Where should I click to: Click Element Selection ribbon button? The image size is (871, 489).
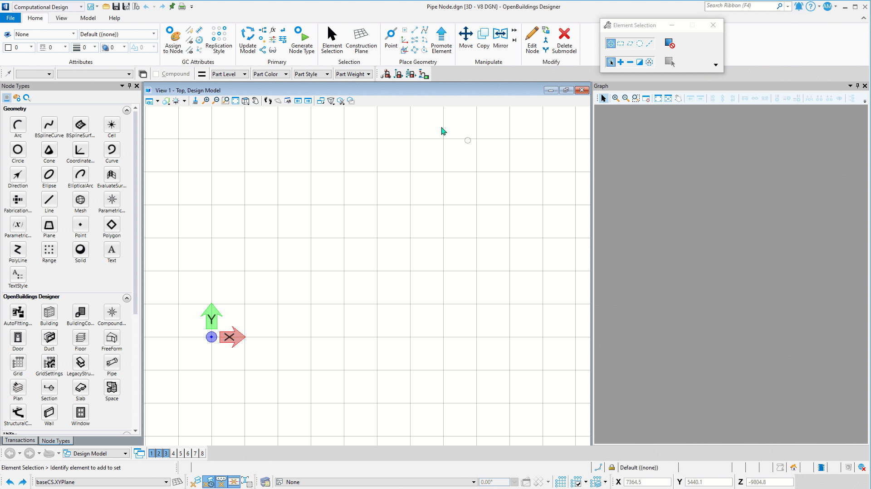pos(332,40)
